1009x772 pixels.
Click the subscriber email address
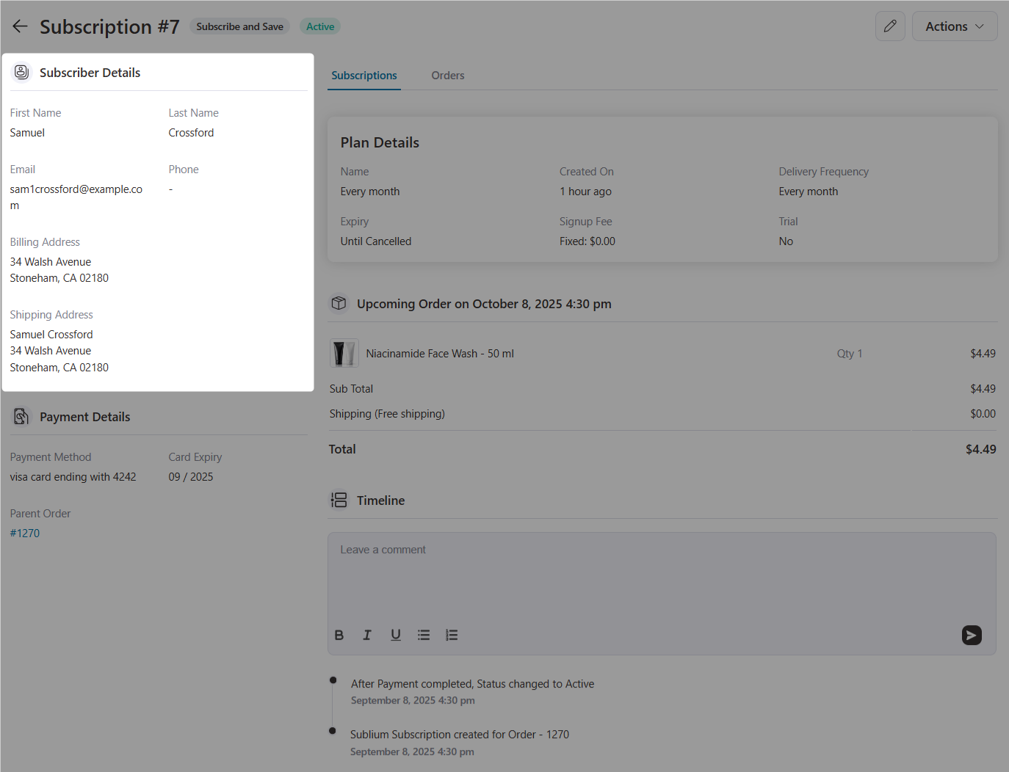(76, 189)
